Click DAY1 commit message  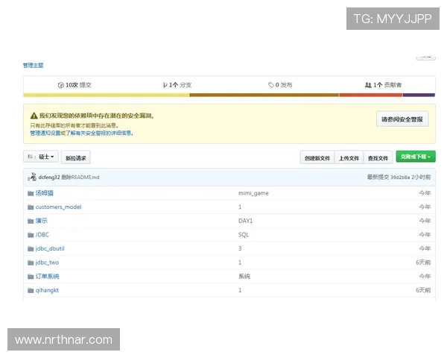[x=245, y=221]
